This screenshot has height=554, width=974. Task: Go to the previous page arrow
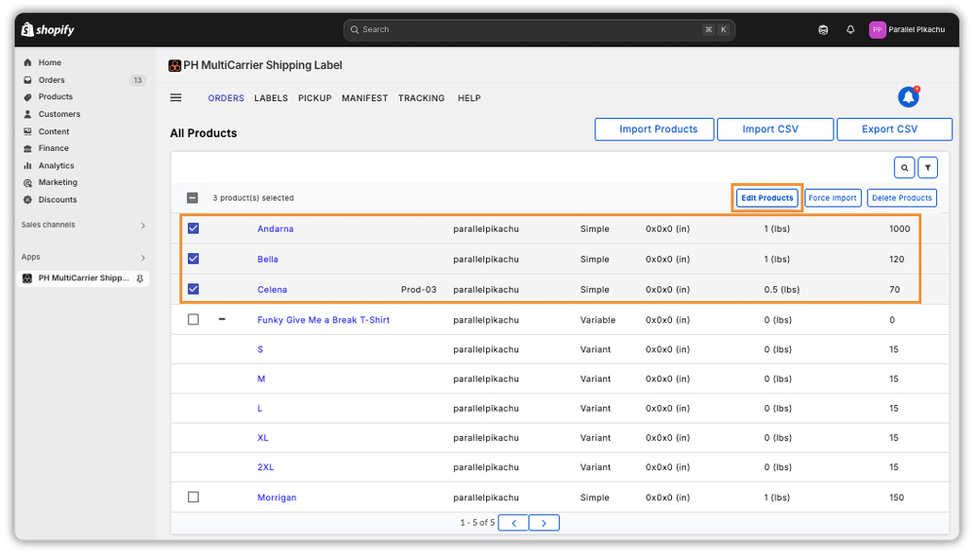point(513,523)
